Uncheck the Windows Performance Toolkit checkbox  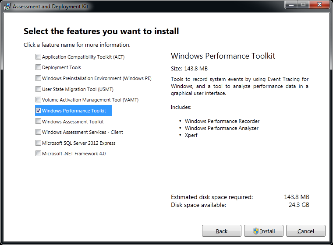38,111
